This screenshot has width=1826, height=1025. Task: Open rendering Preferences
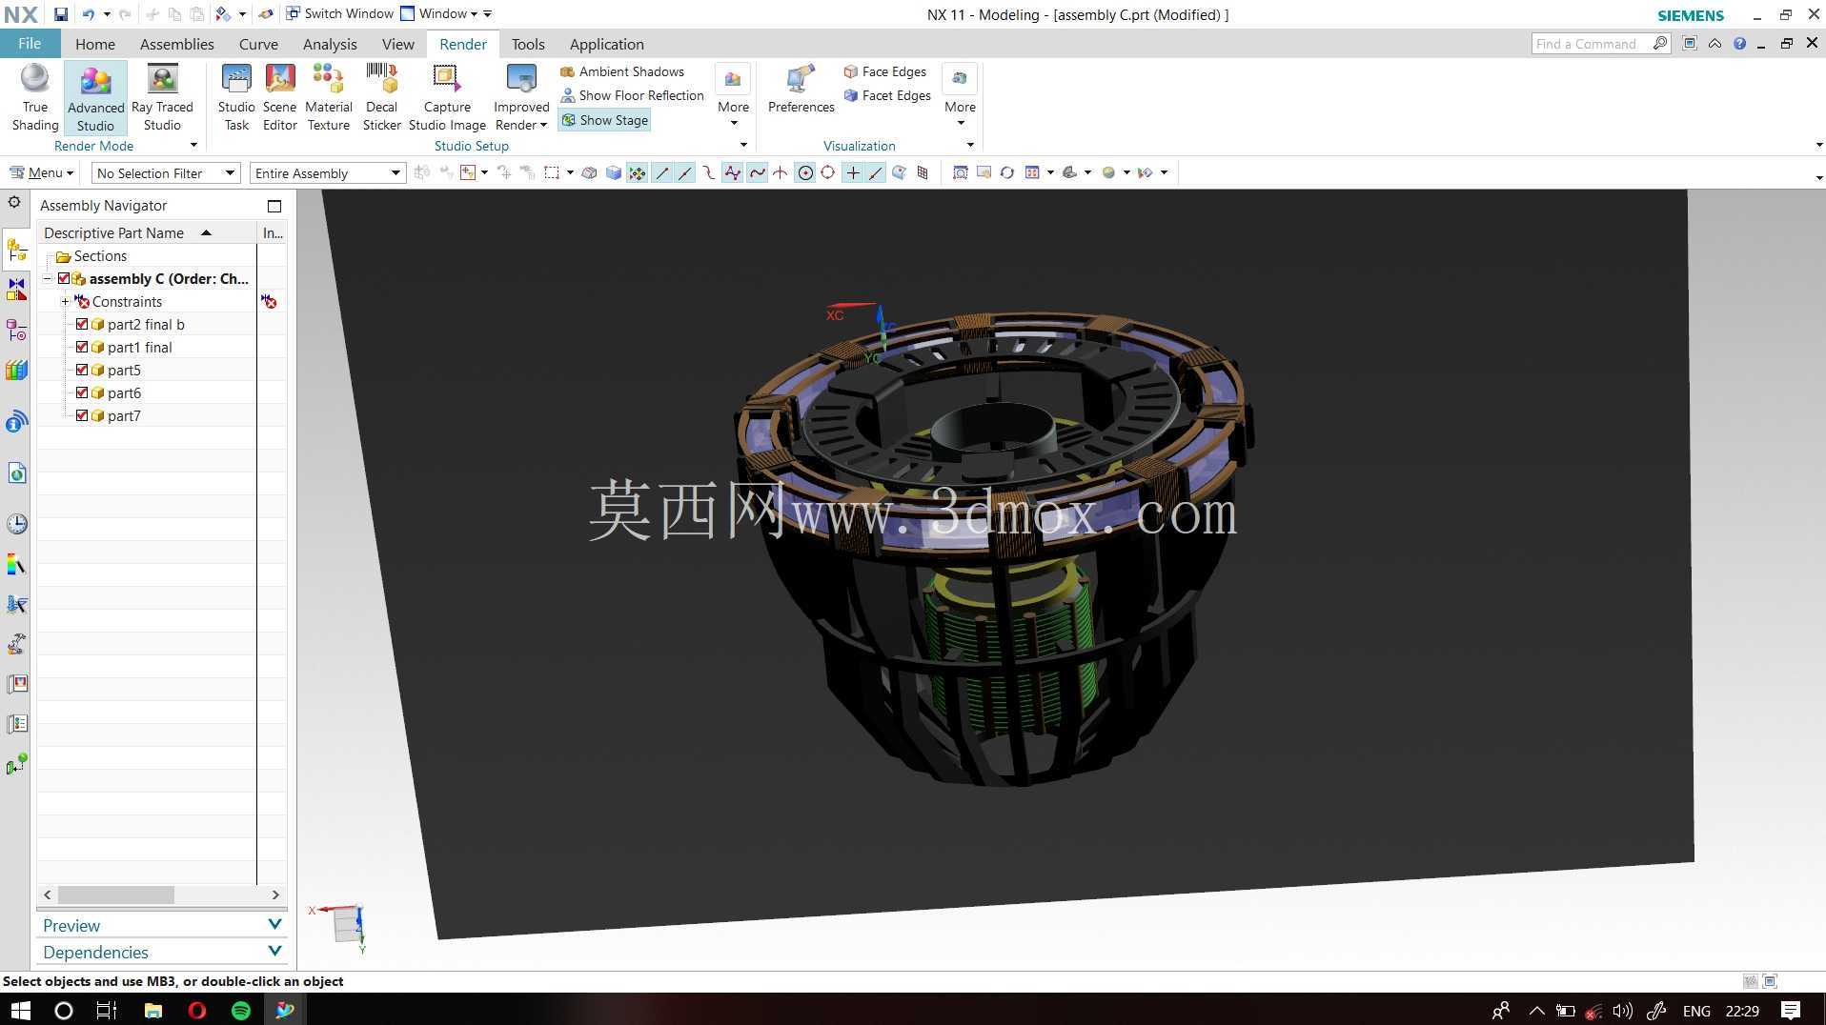801,90
